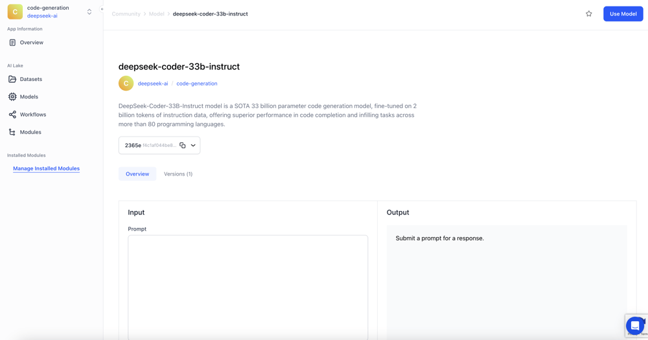
Task: Open the code-generation link beside avatar
Action: pos(197,84)
